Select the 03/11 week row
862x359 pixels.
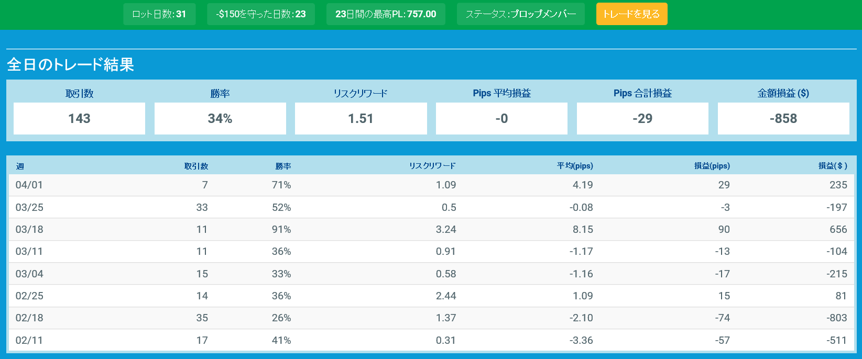coord(431,251)
